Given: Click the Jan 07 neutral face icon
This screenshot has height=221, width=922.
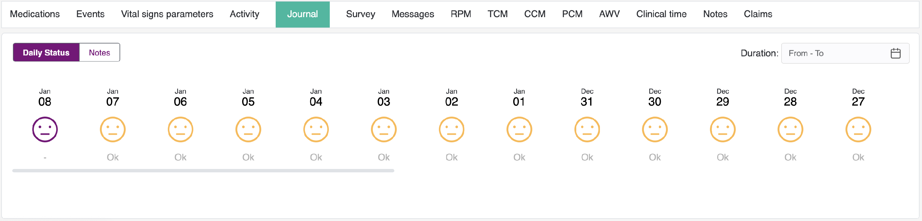Looking at the screenshot, I should (x=112, y=129).
